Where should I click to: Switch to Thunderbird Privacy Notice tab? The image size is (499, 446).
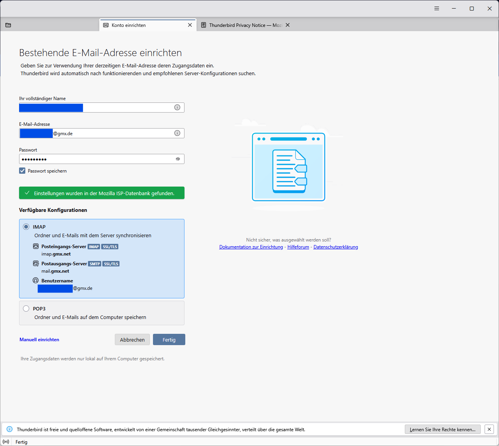tap(245, 25)
